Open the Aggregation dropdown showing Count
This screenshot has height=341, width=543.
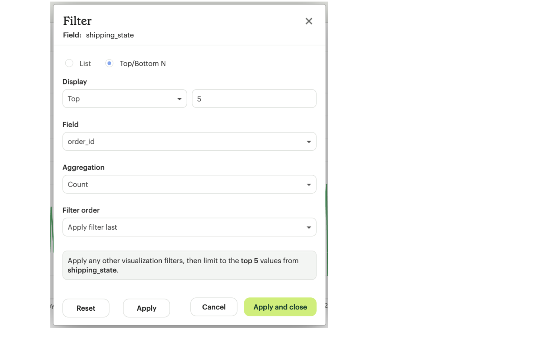[189, 184]
